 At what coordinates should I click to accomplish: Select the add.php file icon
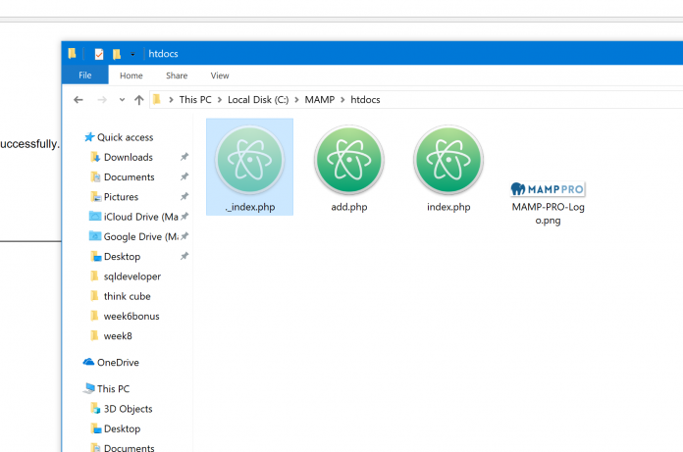pos(348,160)
